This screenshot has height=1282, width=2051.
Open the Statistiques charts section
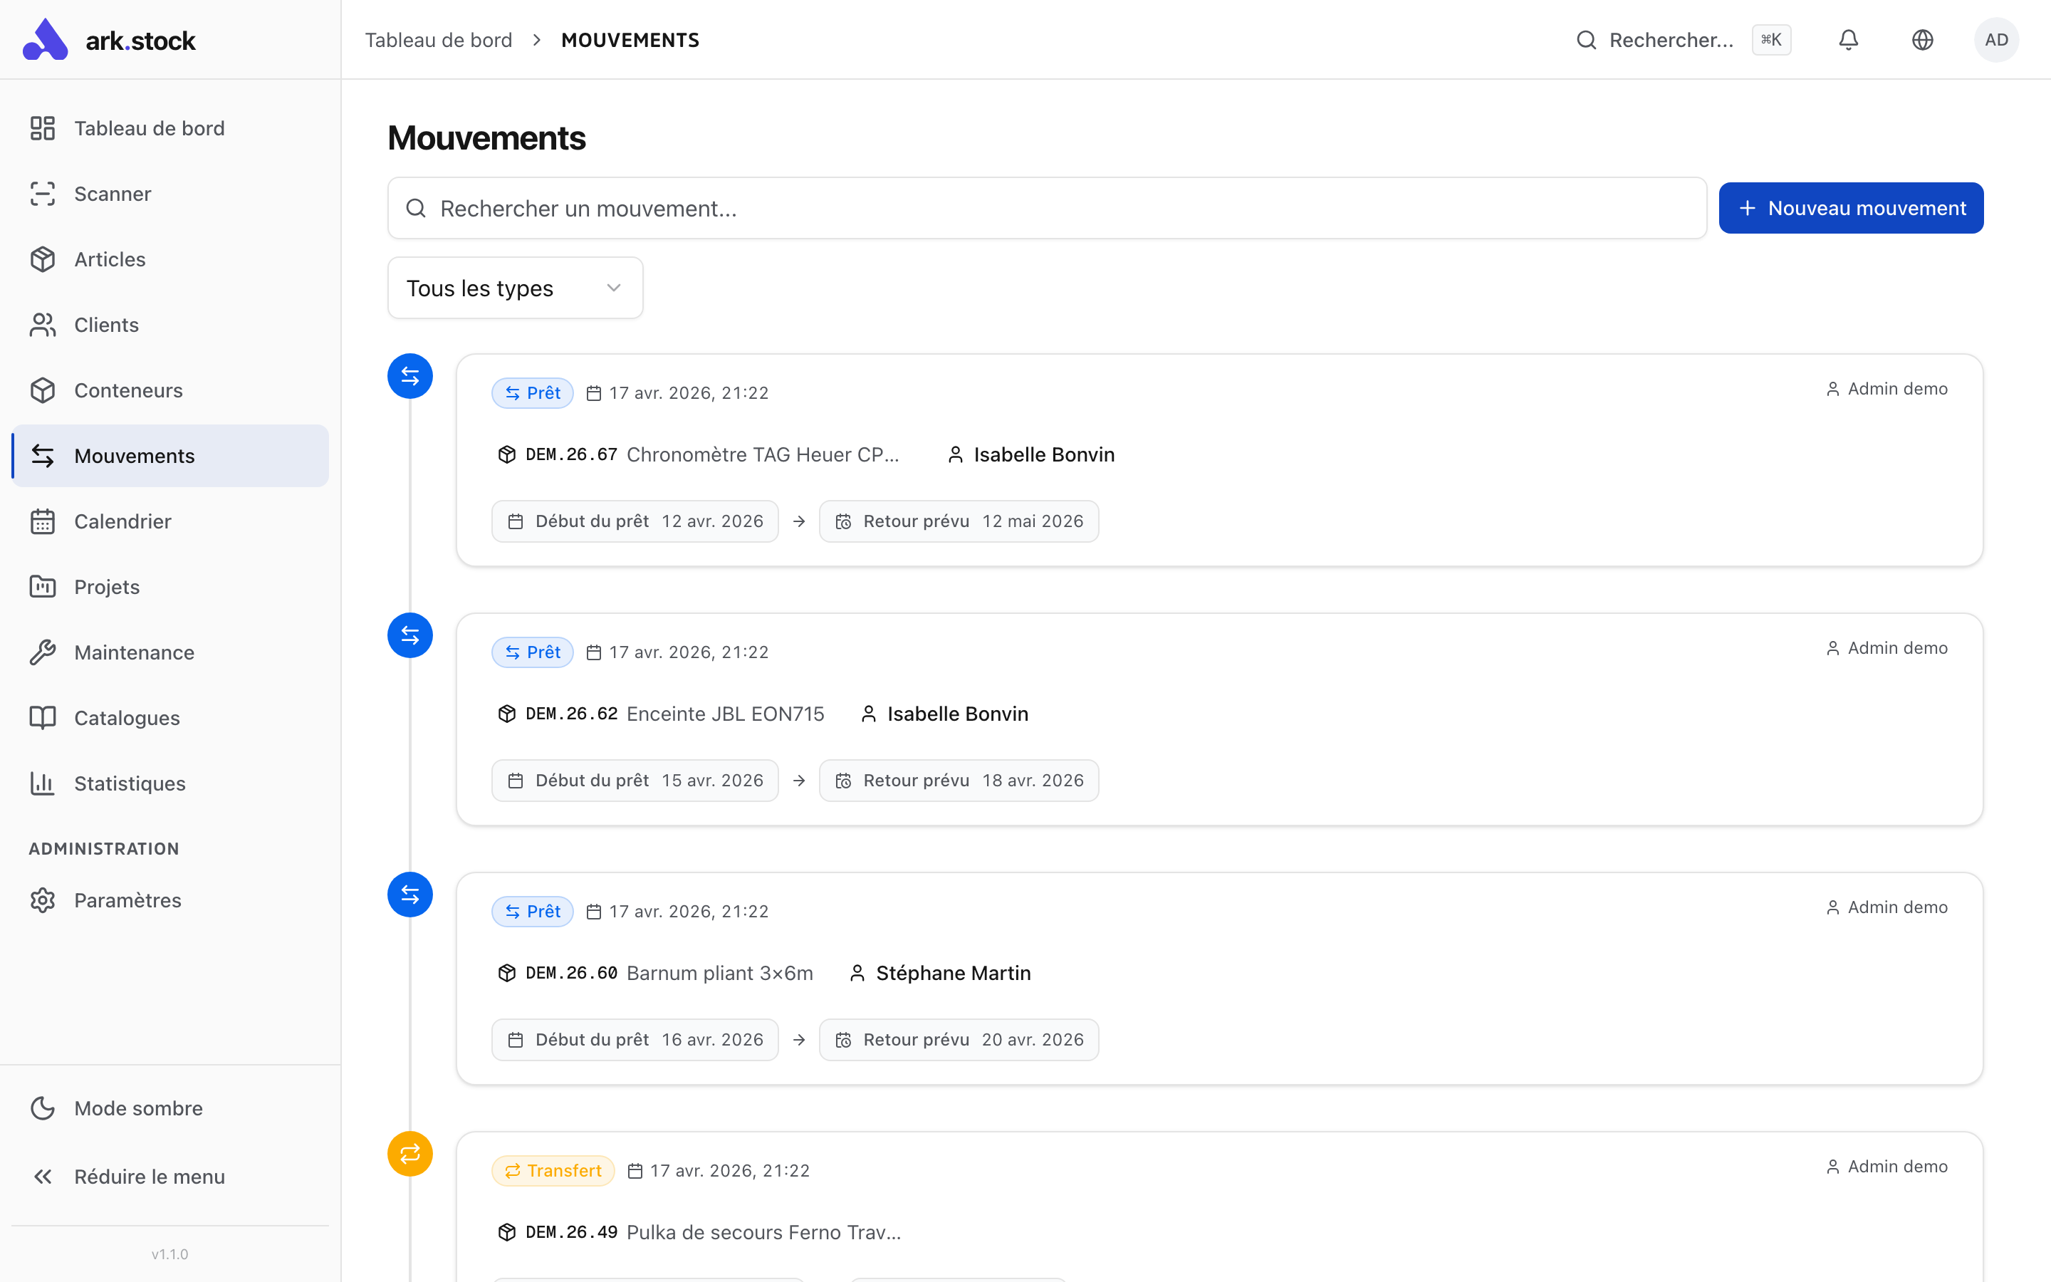point(130,783)
